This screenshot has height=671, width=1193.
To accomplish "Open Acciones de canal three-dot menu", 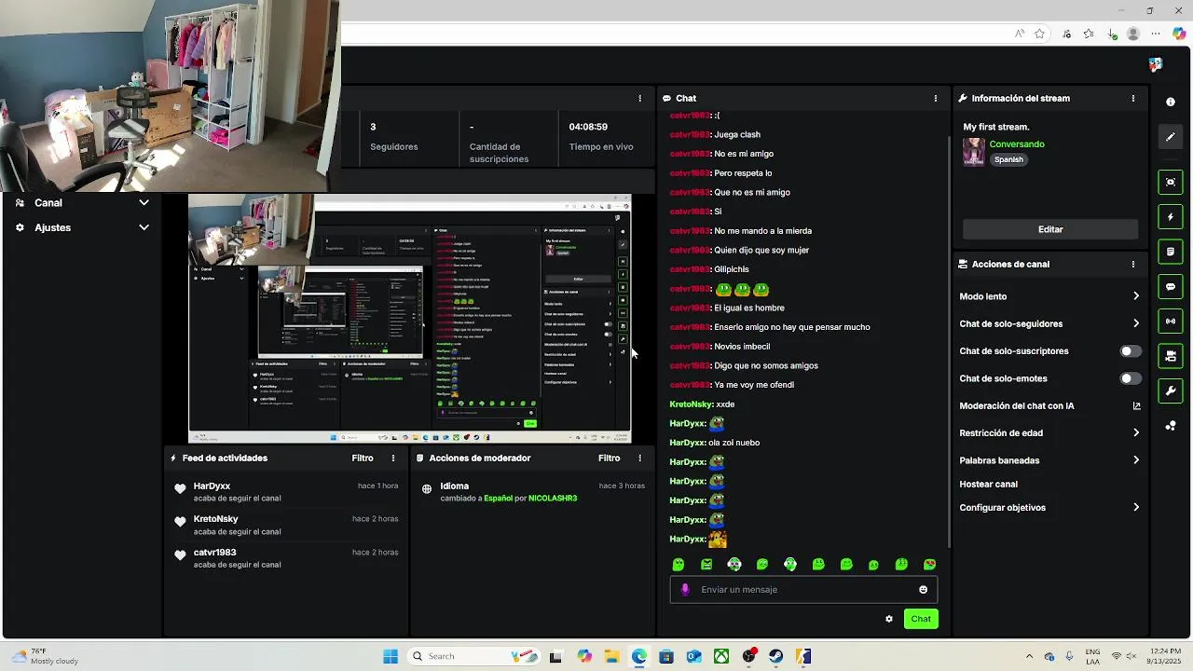I will [1133, 264].
